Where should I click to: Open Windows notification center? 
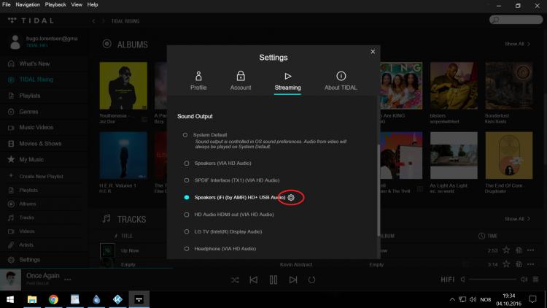[x=532, y=299]
